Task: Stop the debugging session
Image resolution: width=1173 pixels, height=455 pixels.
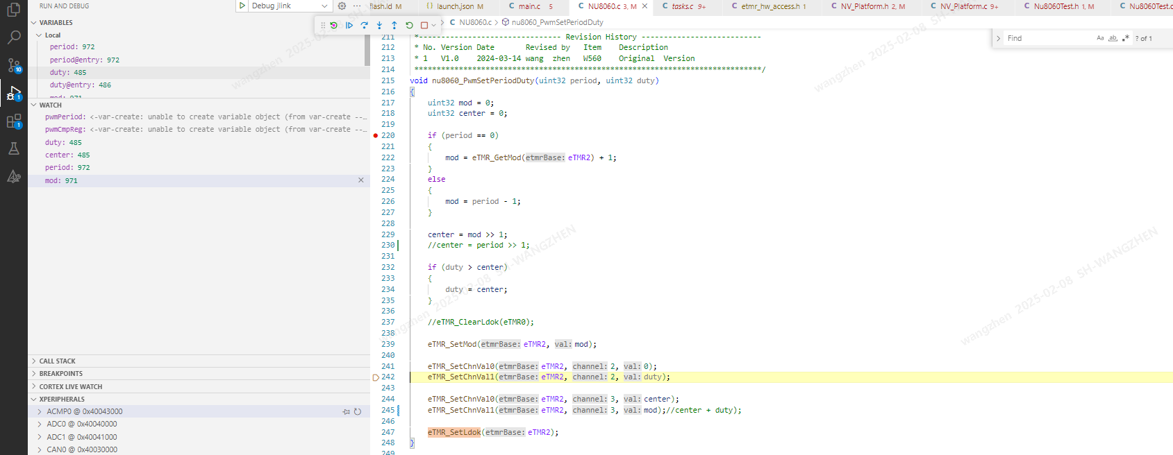Action: click(424, 25)
